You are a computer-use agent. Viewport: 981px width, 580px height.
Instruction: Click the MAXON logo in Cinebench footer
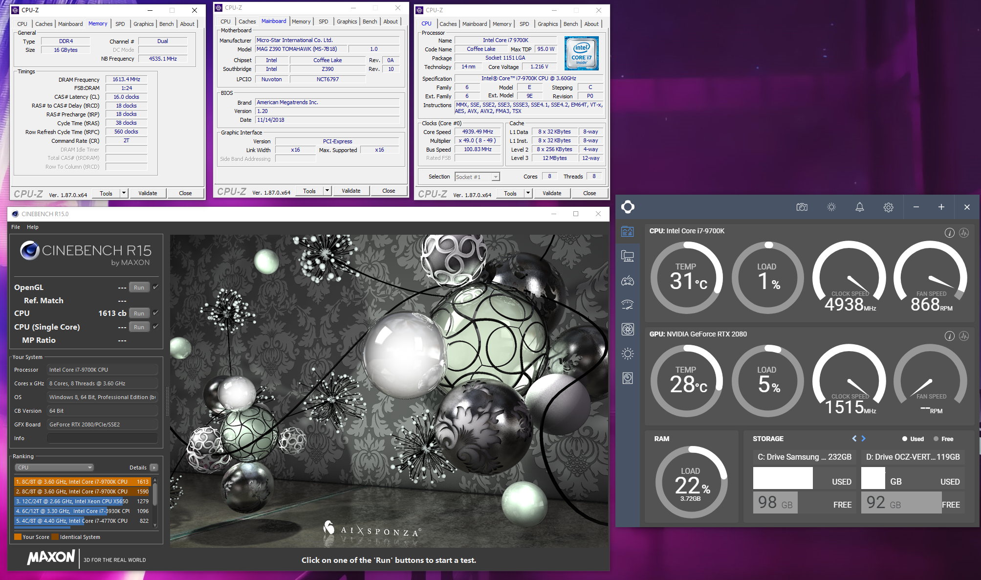[51, 557]
